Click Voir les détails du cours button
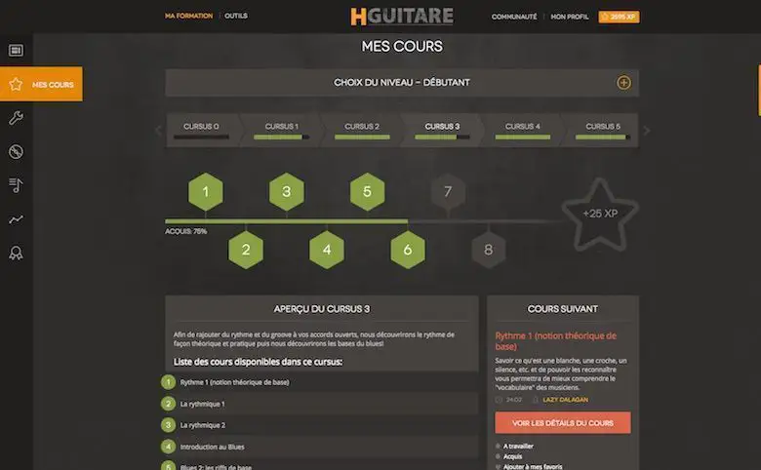The image size is (761, 470). click(x=563, y=422)
